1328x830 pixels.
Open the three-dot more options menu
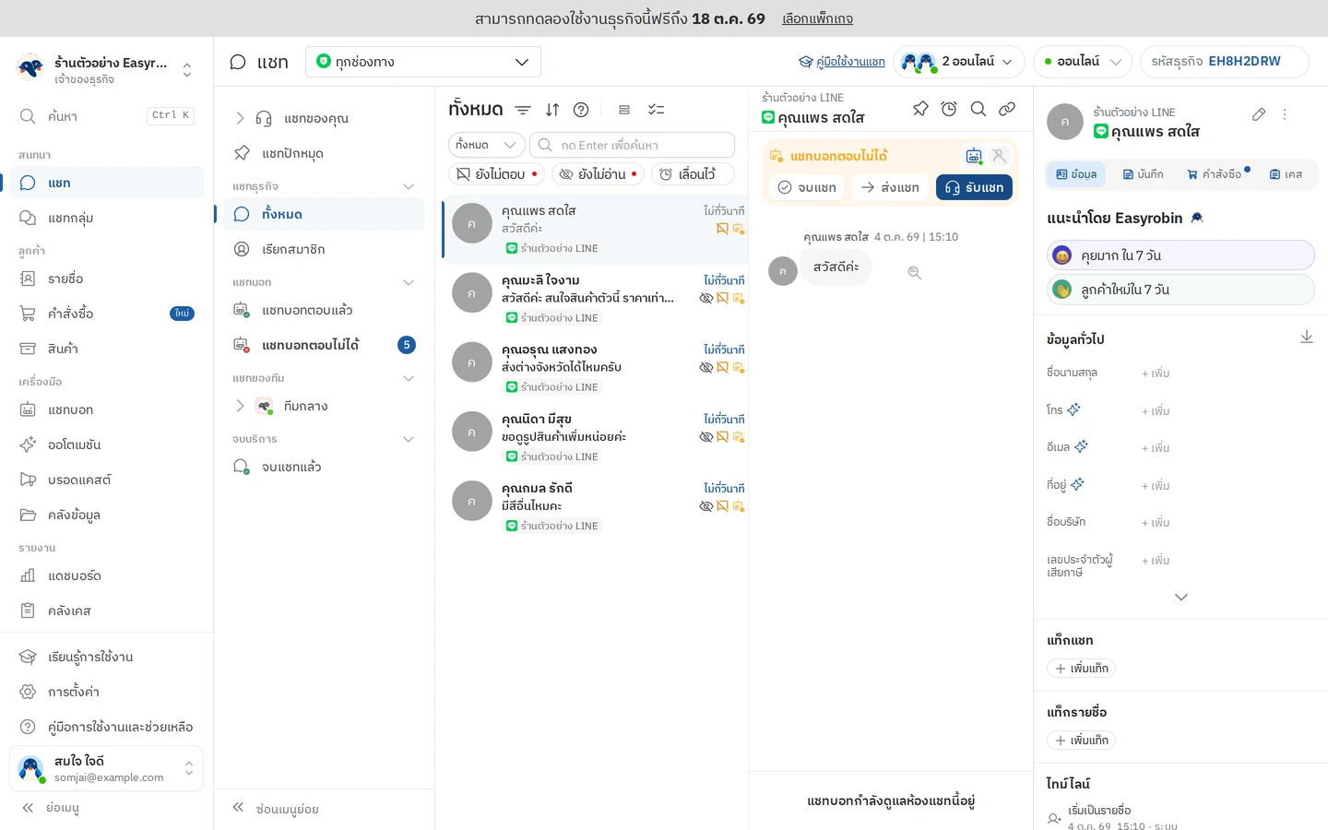pos(1285,114)
